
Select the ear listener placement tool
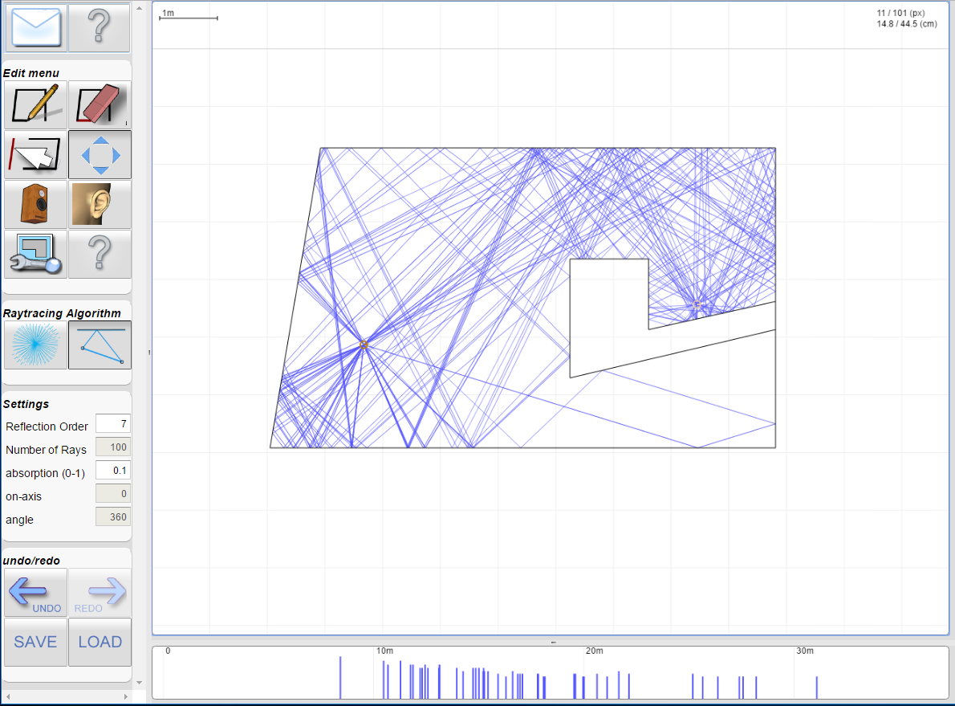100,204
